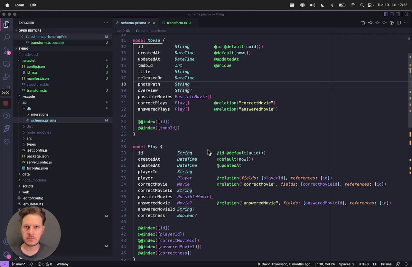Click the main* git branch button

tap(19, 264)
